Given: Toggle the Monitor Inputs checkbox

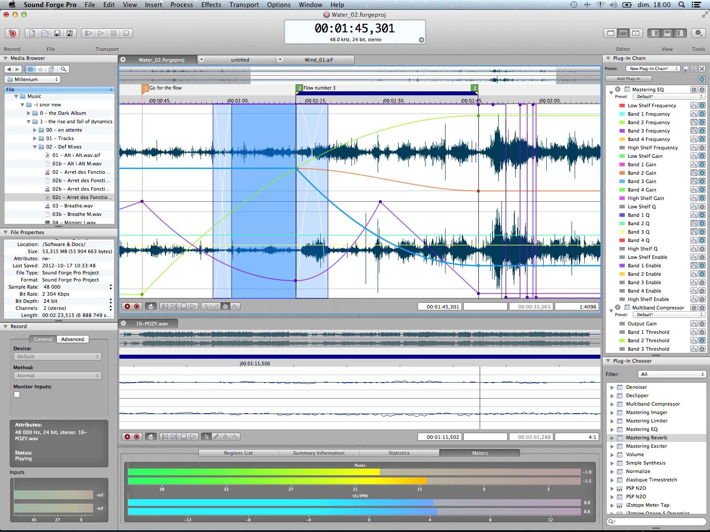Looking at the screenshot, I should (x=17, y=395).
